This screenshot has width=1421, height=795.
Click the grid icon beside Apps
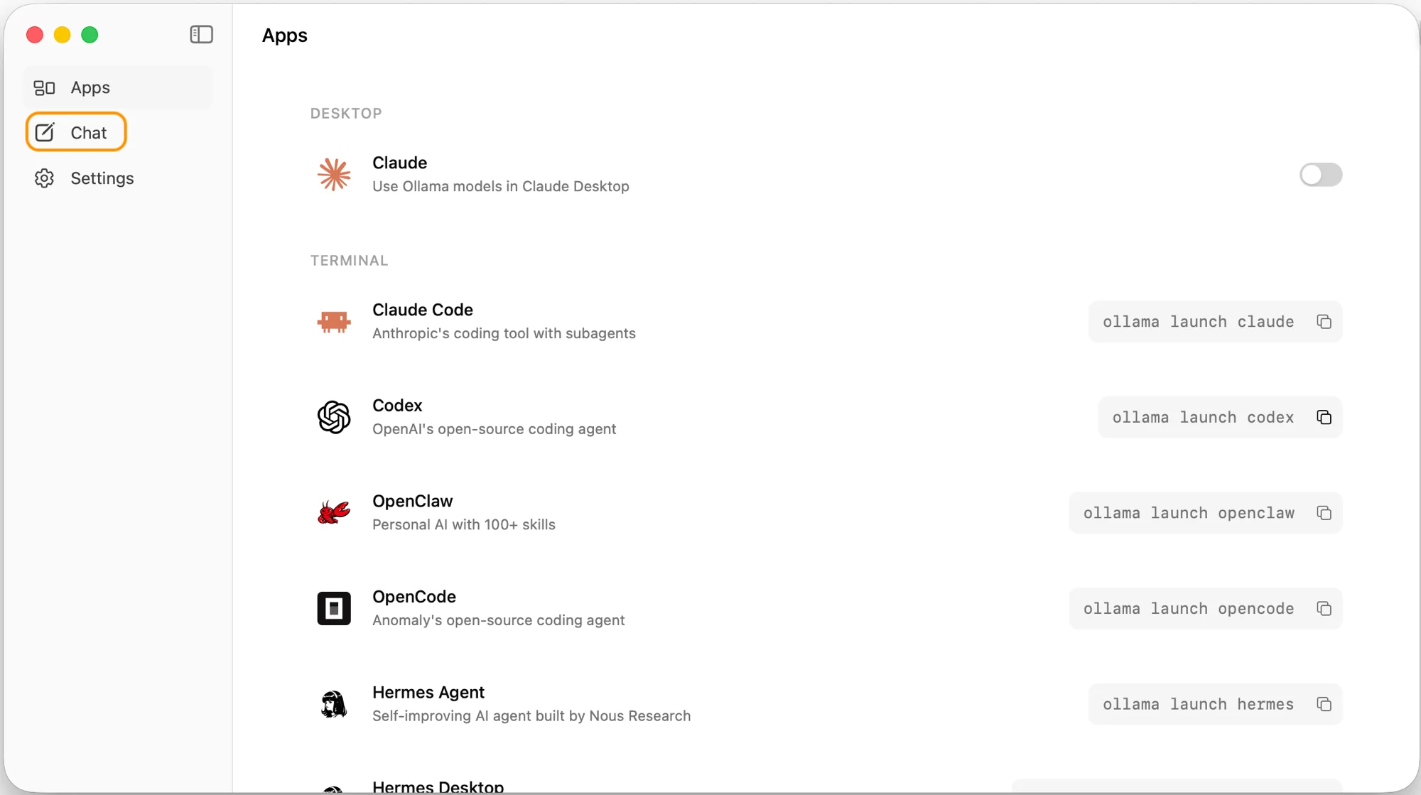pyautogui.click(x=44, y=87)
